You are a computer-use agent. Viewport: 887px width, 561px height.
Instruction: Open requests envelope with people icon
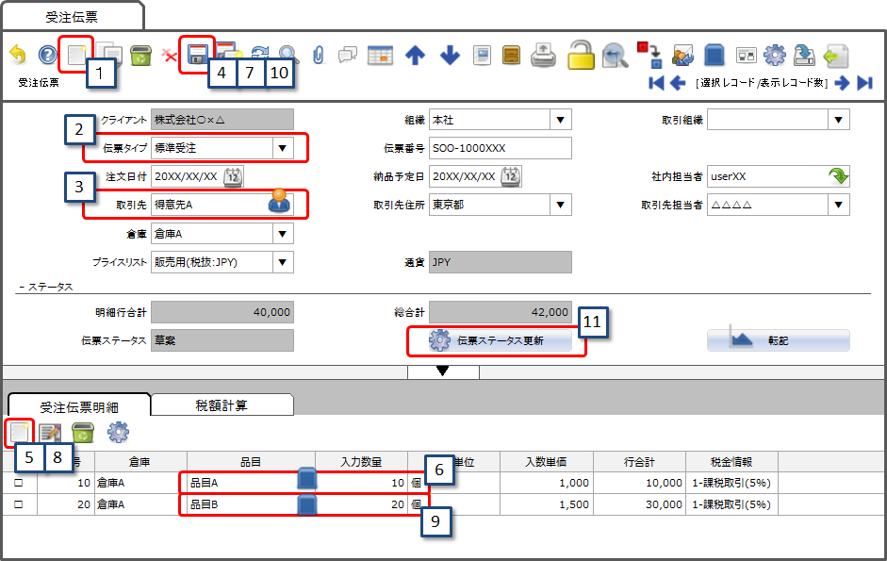point(682,56)
